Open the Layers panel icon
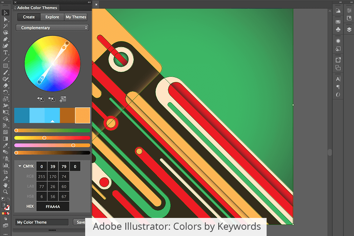This screenshot has width=354, height=236. click(349, 29)
